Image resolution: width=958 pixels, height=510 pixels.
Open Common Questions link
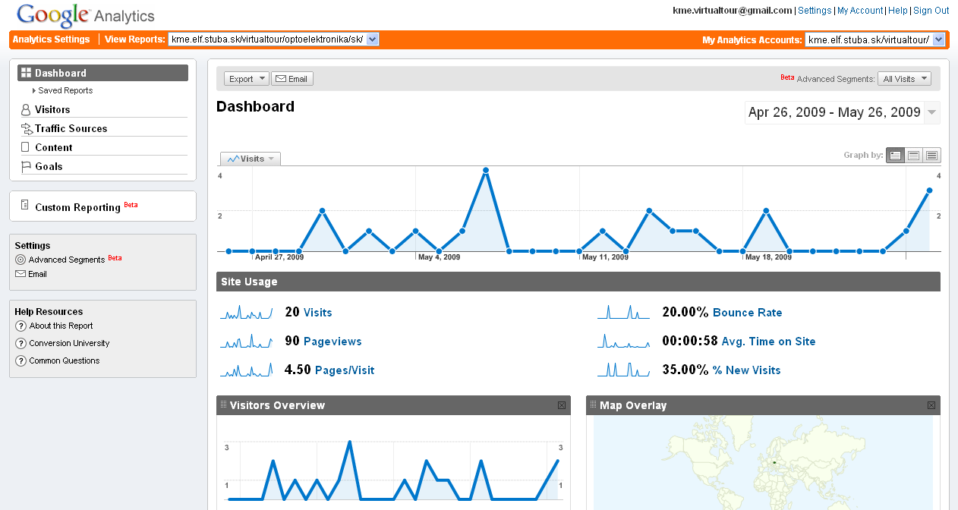click(65, 361)
